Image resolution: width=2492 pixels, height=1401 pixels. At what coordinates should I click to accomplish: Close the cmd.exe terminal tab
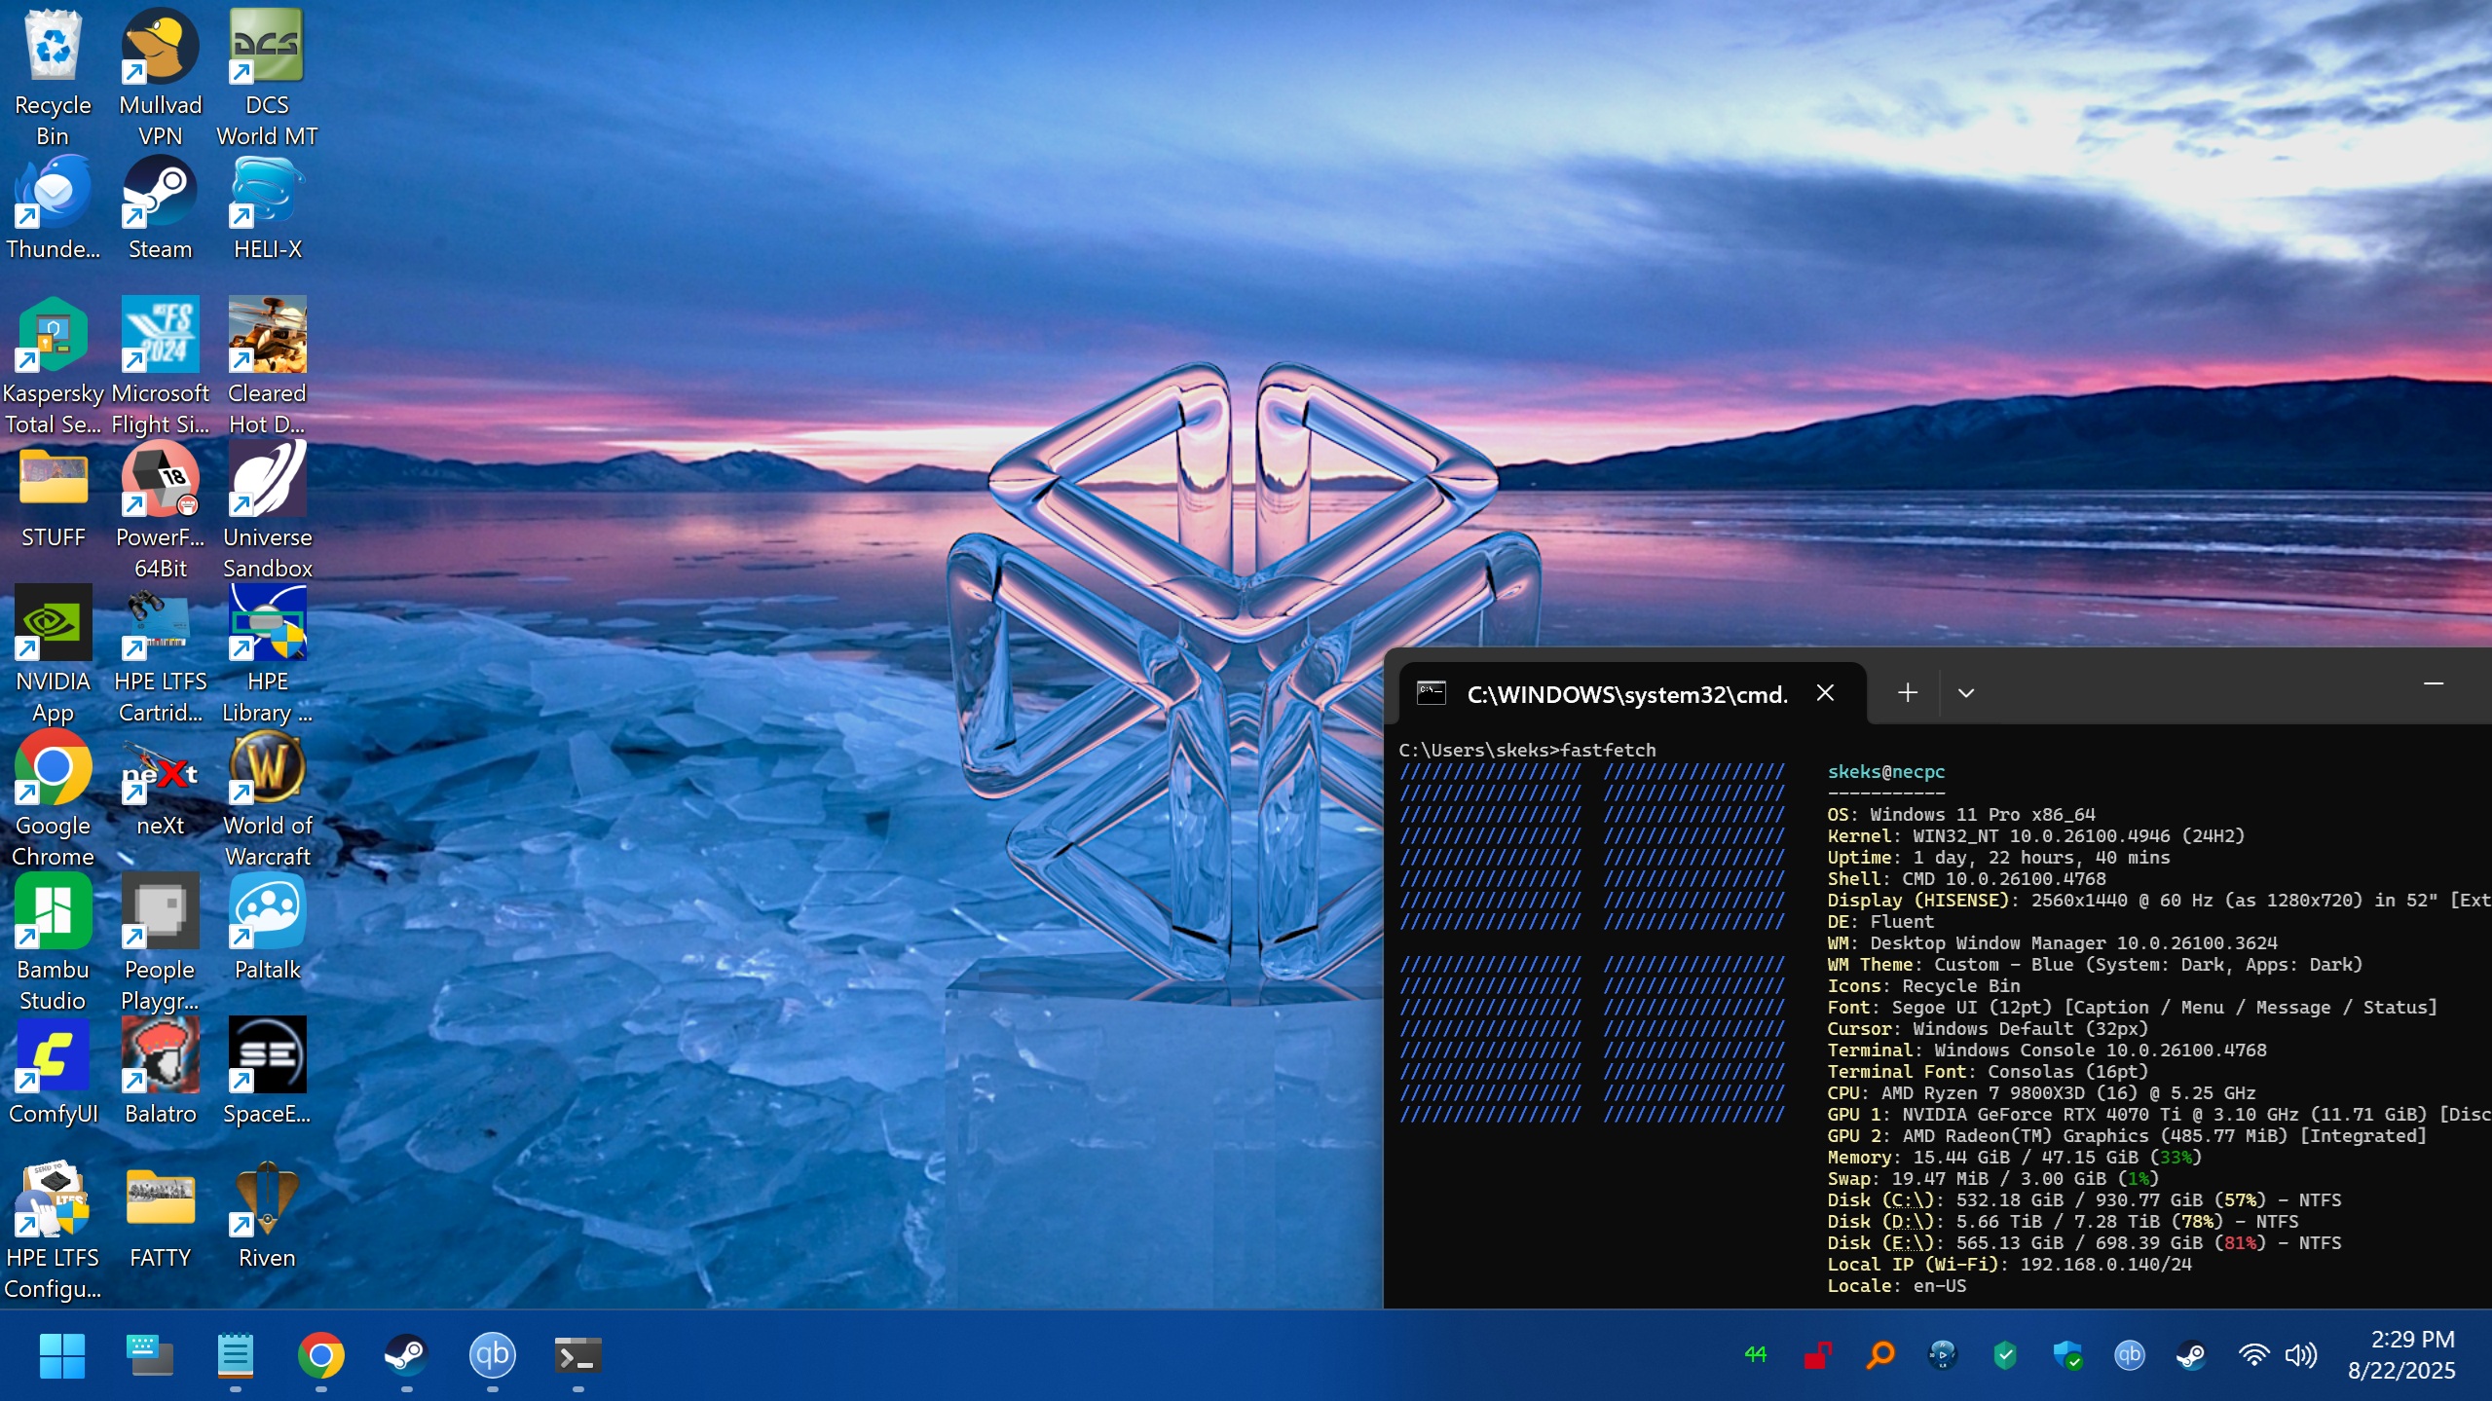(x=1825, y=693)
